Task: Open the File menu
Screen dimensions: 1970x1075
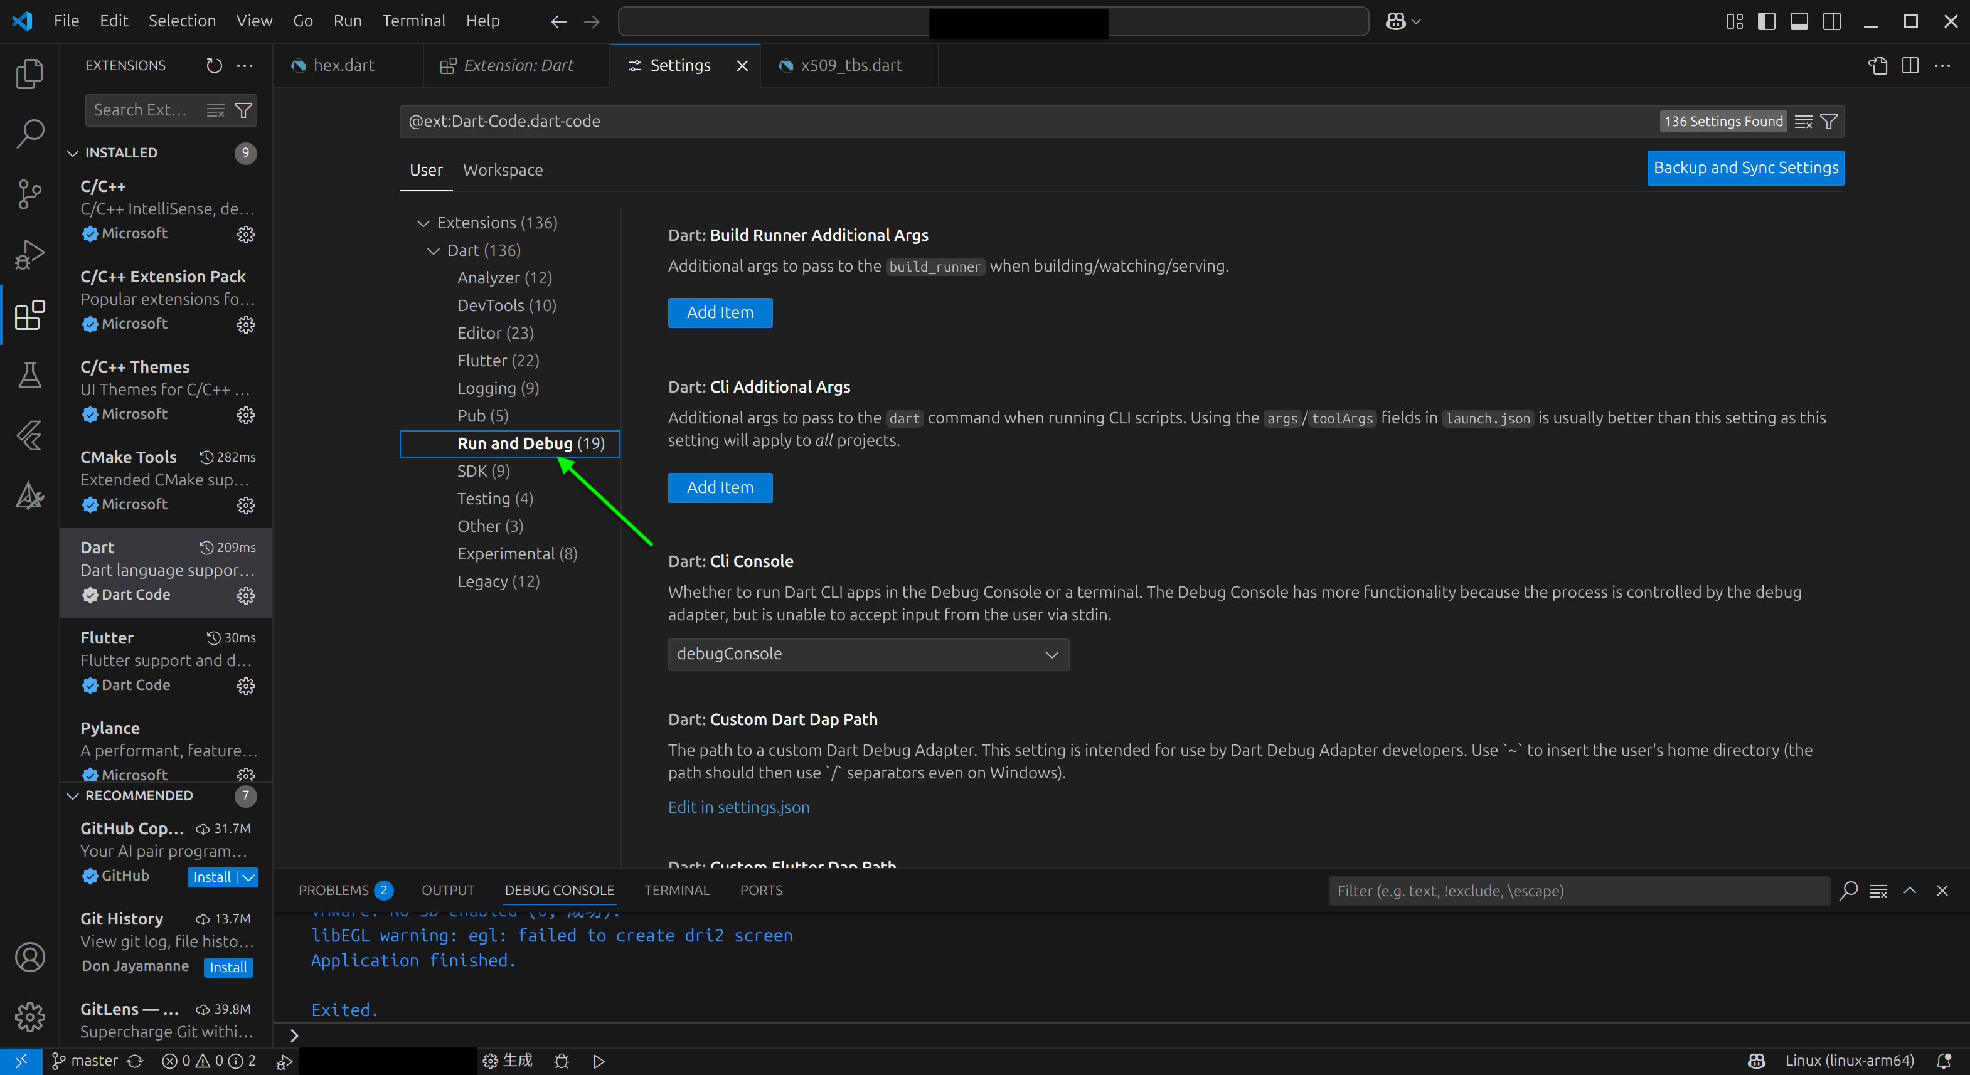Action: tap(67, 21)
